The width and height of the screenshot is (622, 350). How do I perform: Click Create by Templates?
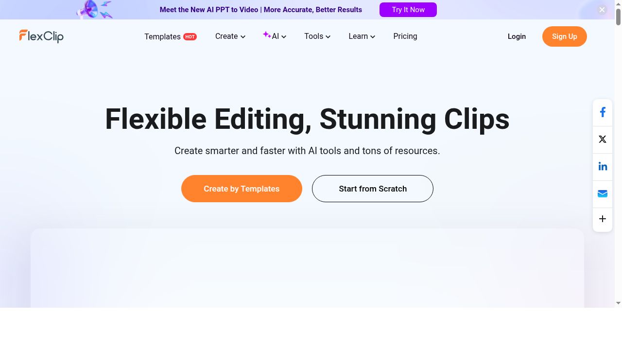[242, 189]
